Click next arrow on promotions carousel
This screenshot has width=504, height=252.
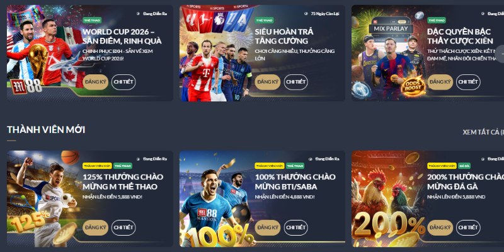[500, 54]
